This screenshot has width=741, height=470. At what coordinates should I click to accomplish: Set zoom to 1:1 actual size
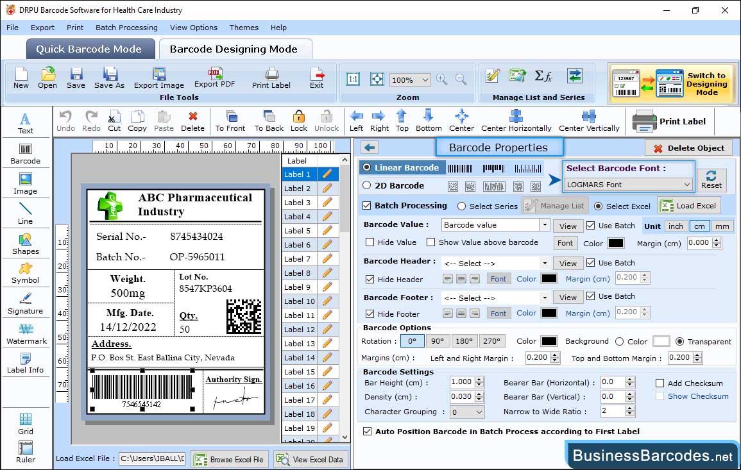(x=353, y=79)
